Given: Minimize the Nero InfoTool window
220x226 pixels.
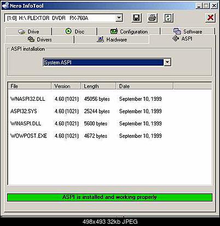Looking at the screenshot, I should tap(199, 6).
